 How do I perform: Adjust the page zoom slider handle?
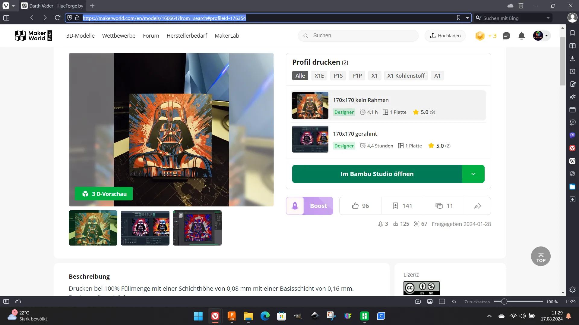[x=504, y=302]
